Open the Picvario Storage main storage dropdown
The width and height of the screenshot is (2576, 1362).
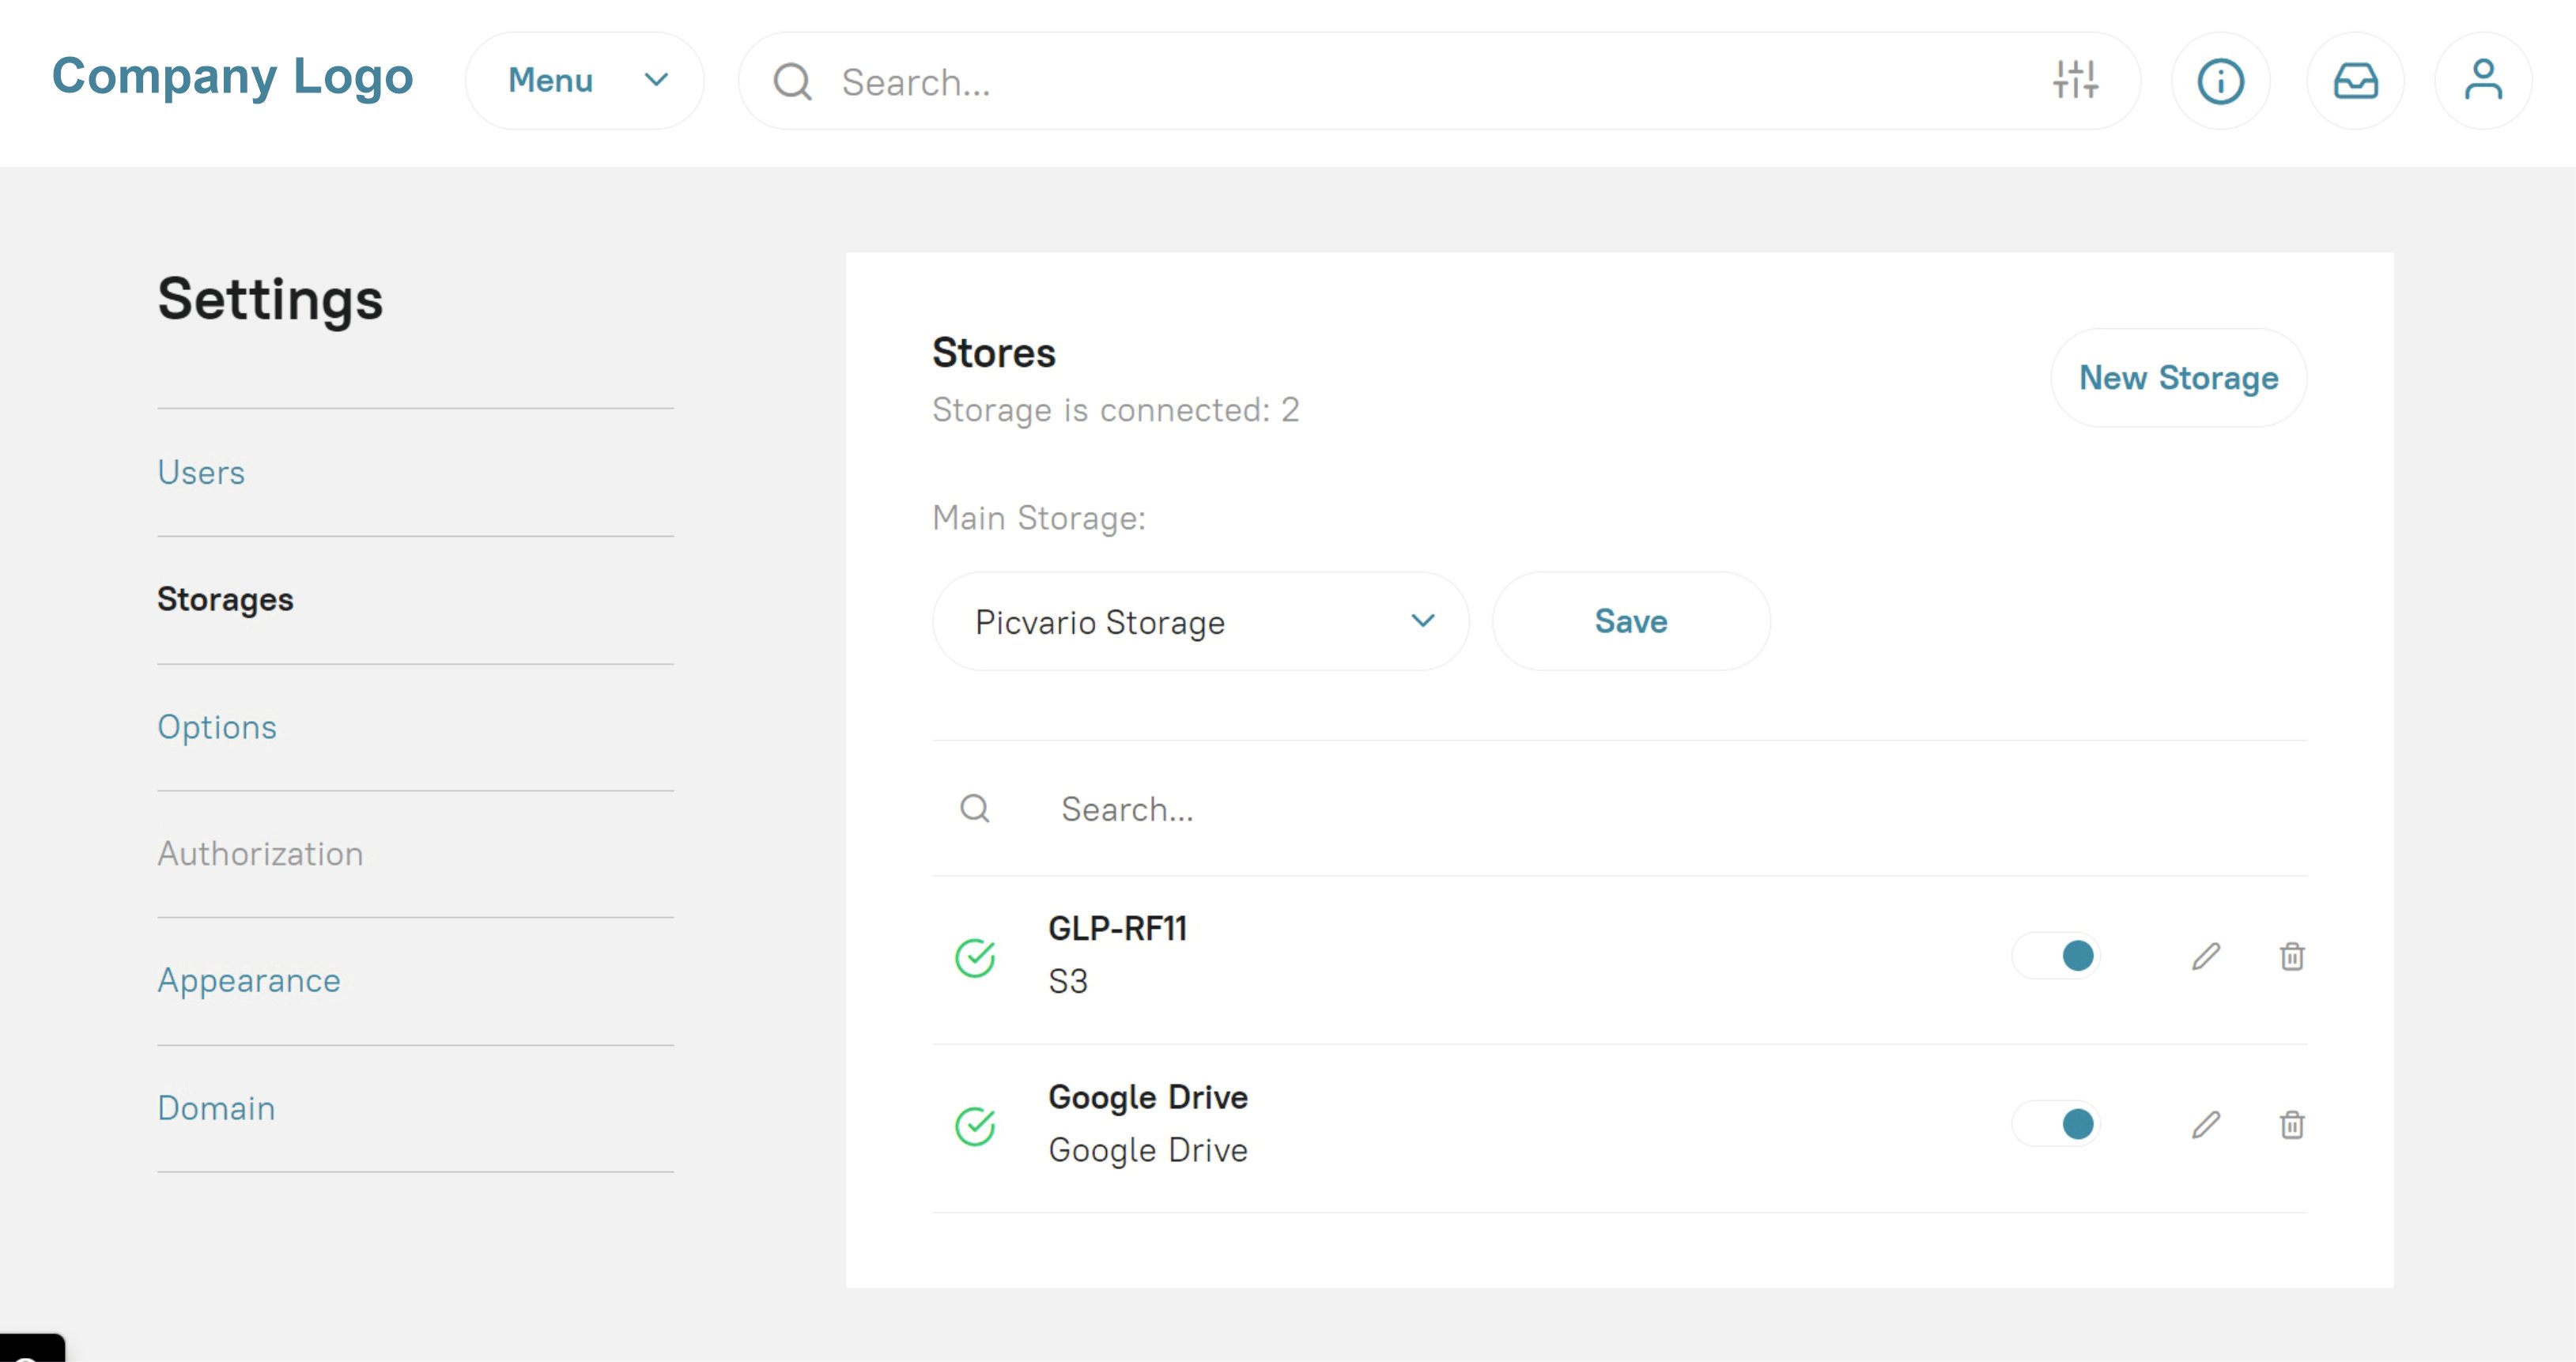coord(1200,622)
